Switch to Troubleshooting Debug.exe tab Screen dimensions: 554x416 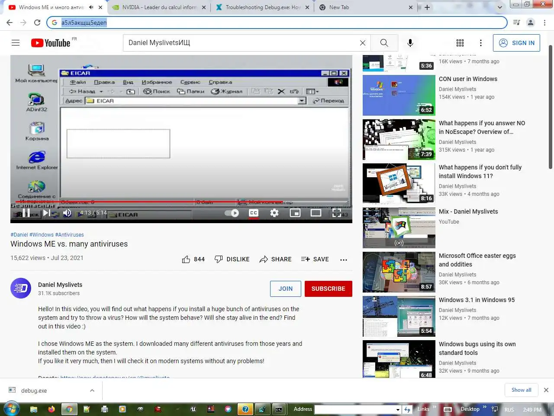263,7
